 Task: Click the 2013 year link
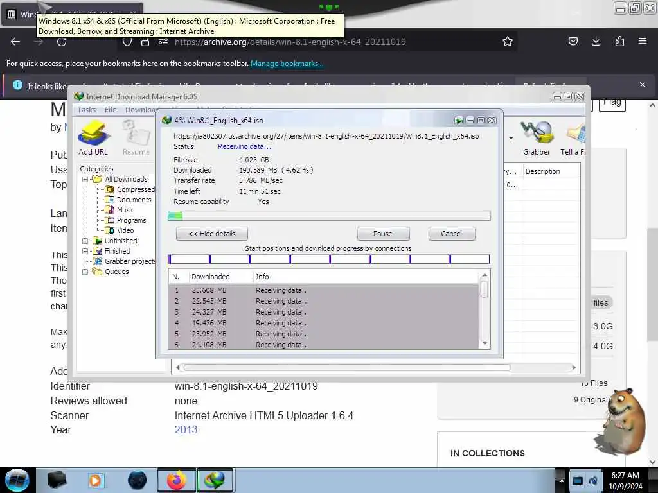[186, 429]
